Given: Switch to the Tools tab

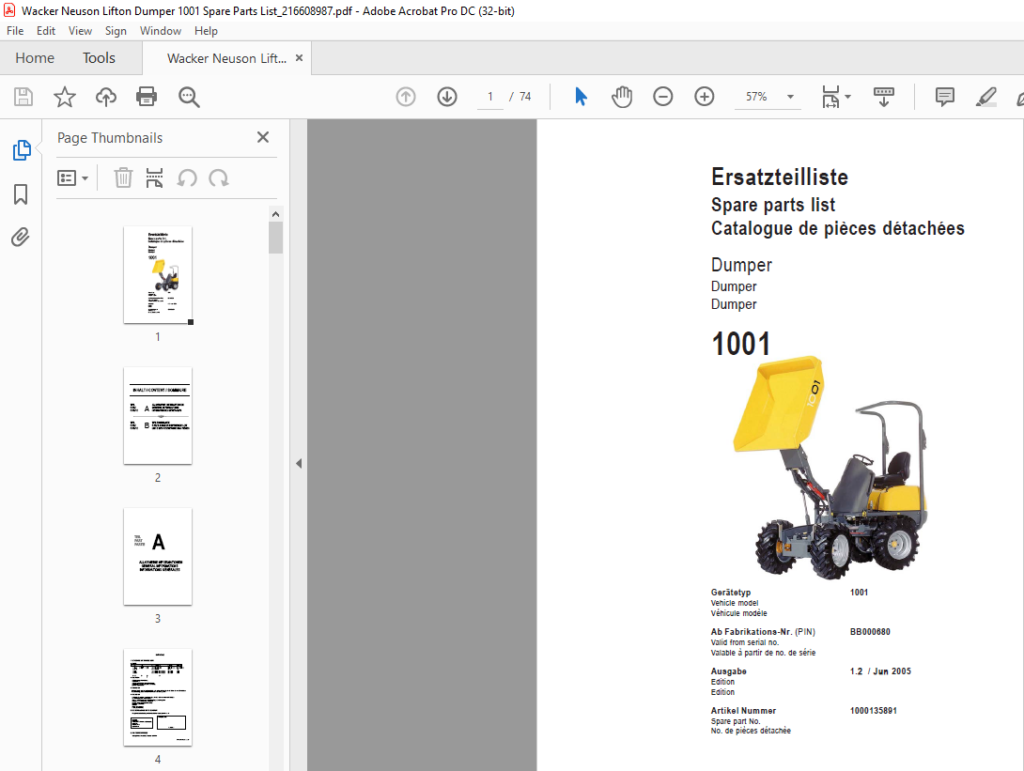Looking at the screenshot, I should [x=99, y=58].
